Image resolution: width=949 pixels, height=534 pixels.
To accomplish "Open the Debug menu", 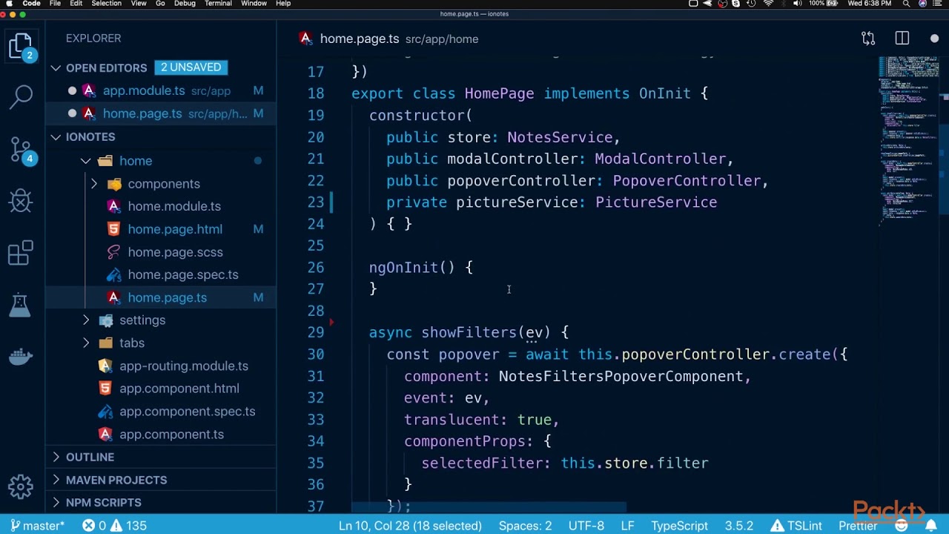I will tap(185, 4).
